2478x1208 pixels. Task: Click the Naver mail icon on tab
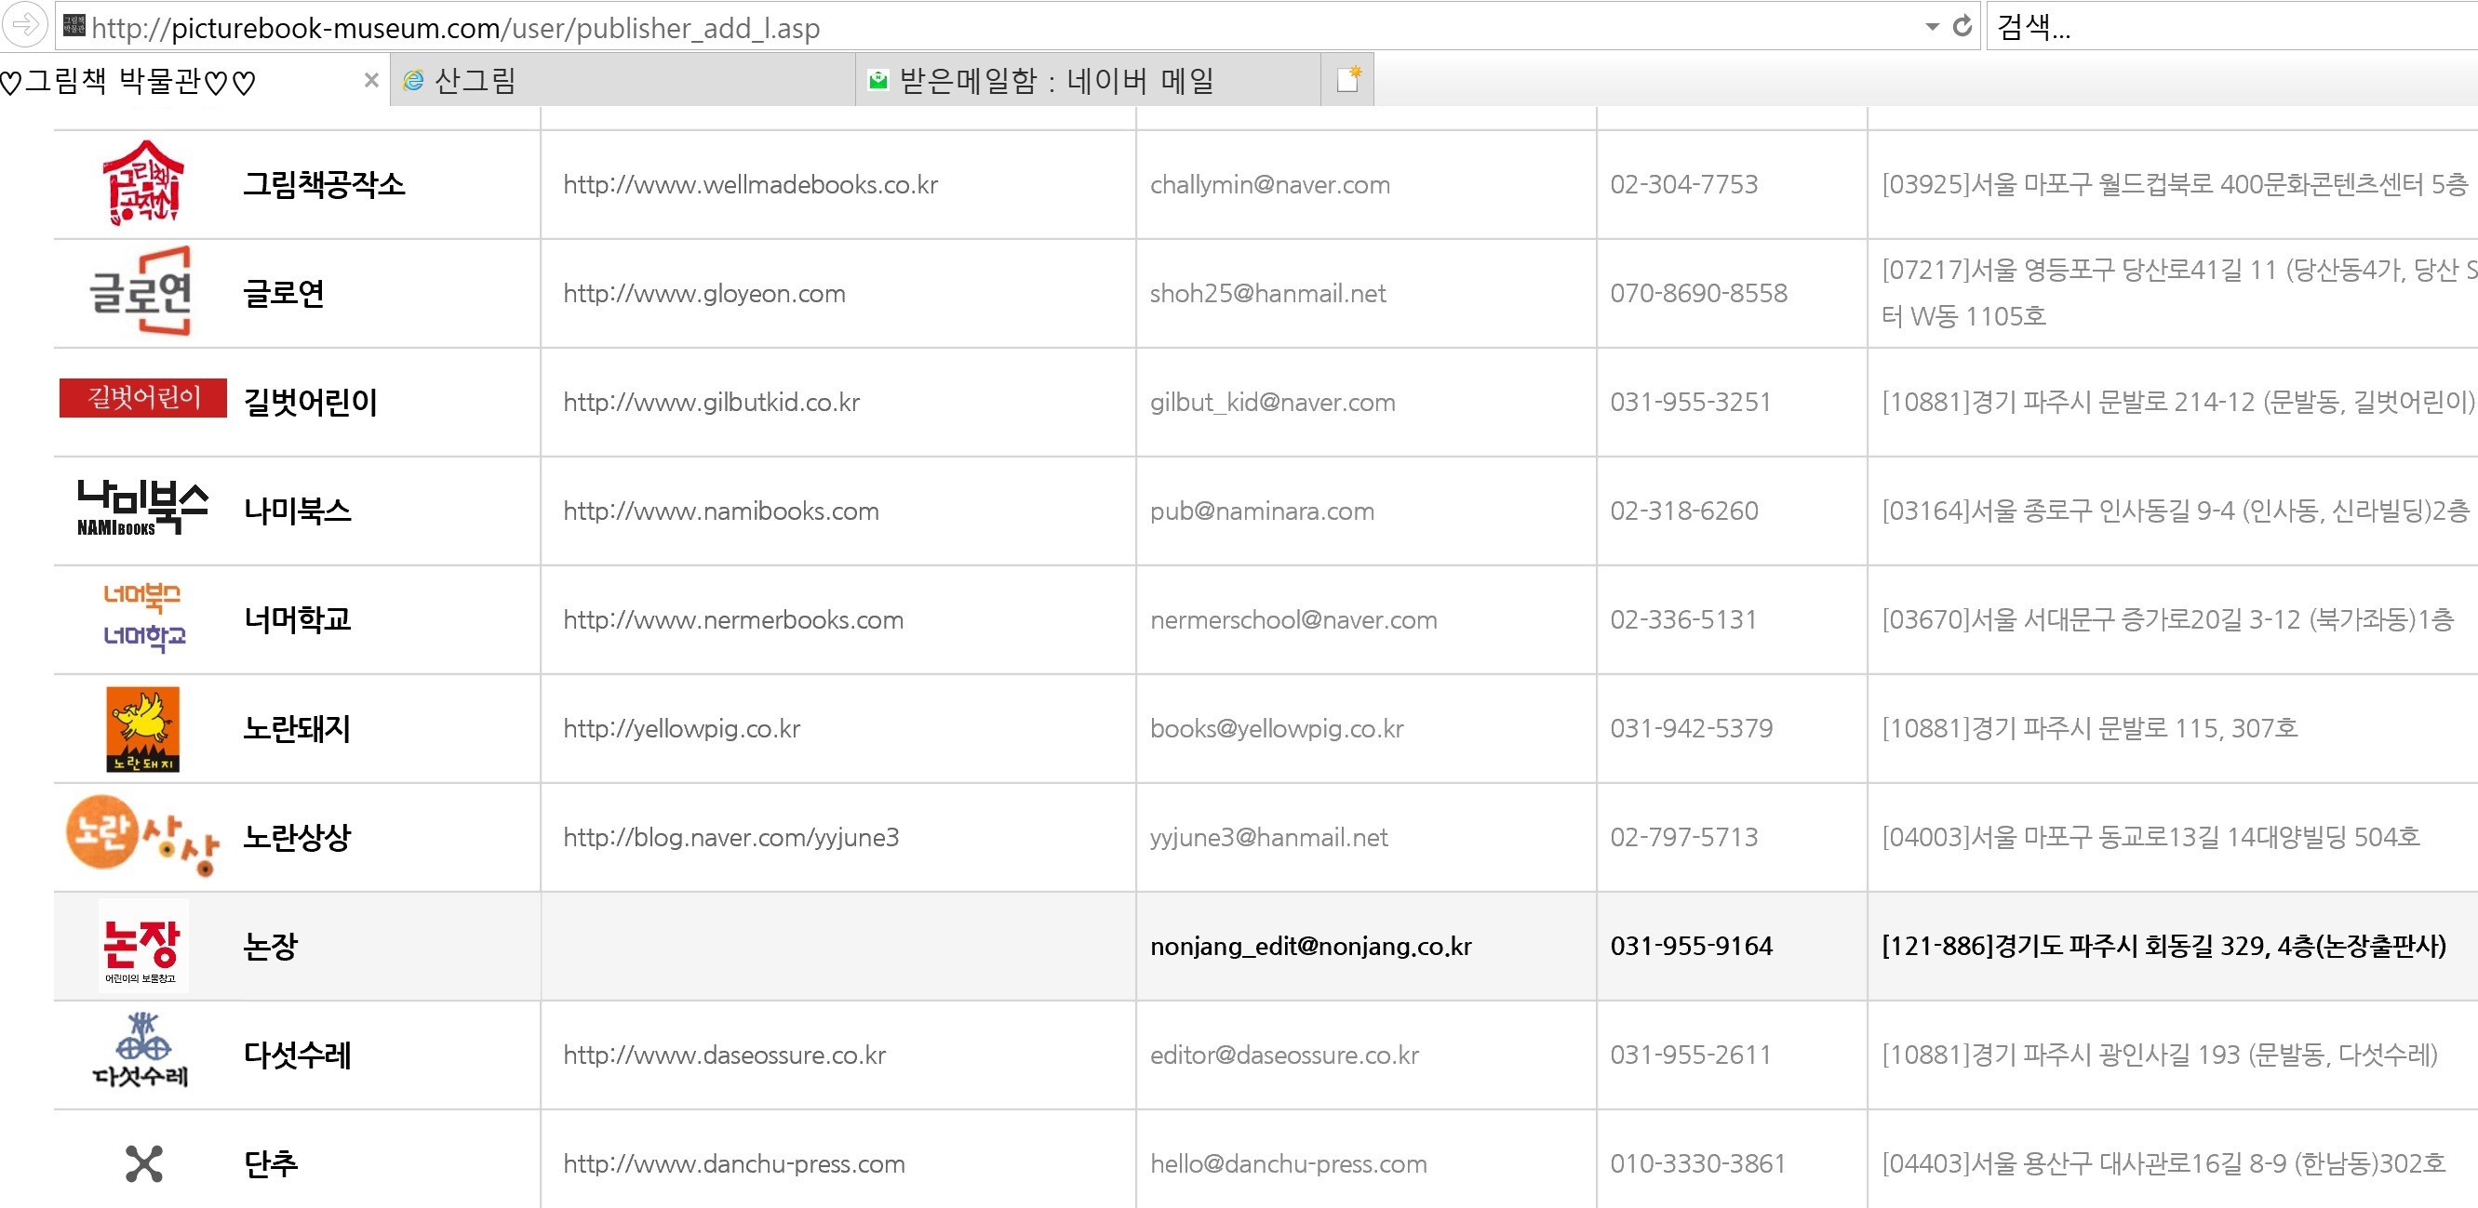pyautogui.click(x=877, y=81)
